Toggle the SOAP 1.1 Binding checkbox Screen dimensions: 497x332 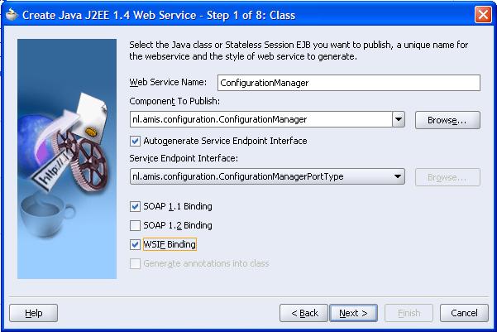(x=135, y=206)
